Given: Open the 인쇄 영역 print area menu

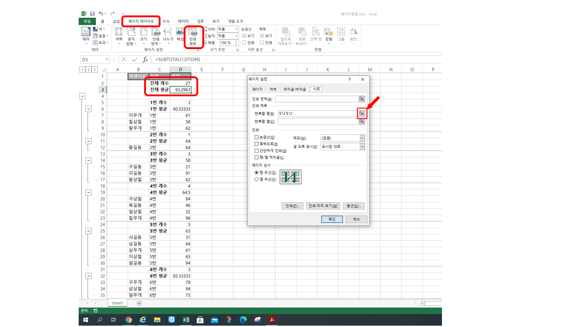Looking at the screenshot, I should [x=156, y=36].
